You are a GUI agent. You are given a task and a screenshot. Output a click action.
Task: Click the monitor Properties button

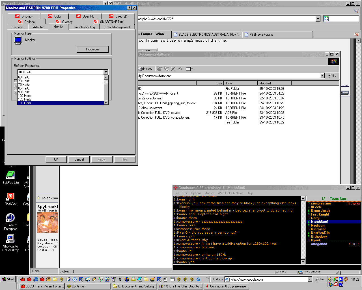coord(92,49)
